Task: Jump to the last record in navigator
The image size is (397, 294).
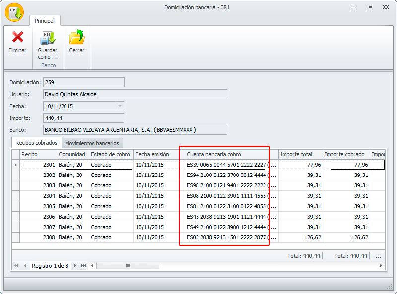Action: [83, 266]
